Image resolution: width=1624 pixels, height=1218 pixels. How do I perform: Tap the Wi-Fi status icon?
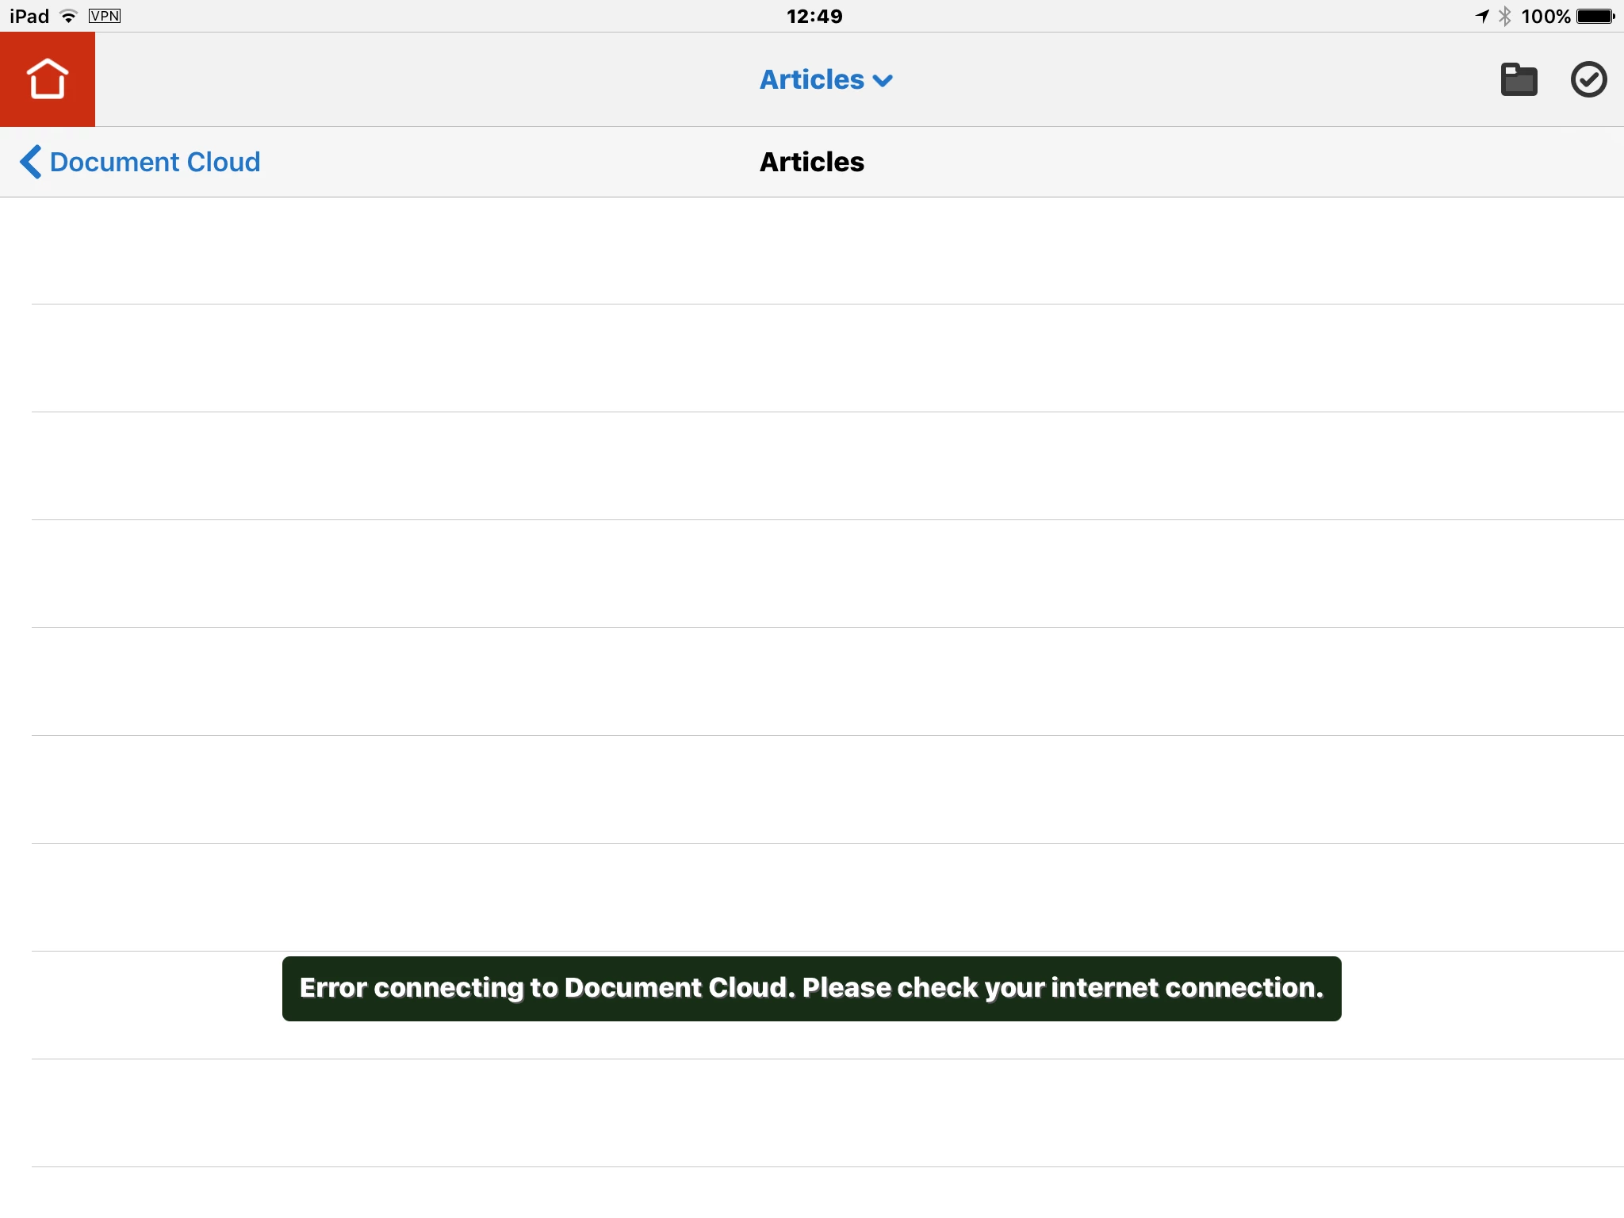69,17
